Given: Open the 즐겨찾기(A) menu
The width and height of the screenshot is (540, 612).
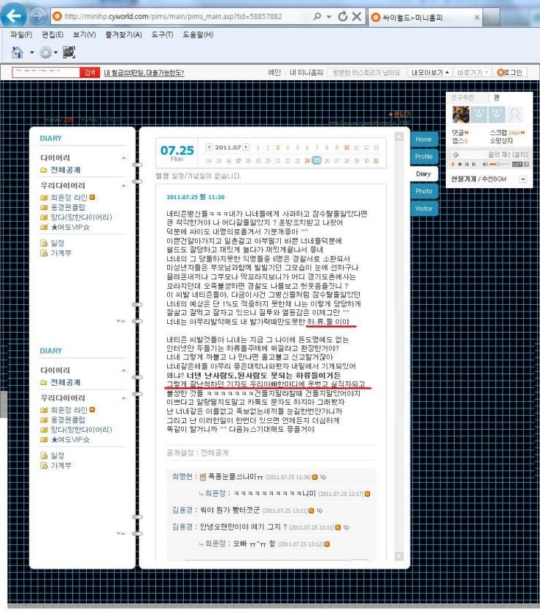Looking at the screenshot, I should pyautogui.click(x=123, y=35).
